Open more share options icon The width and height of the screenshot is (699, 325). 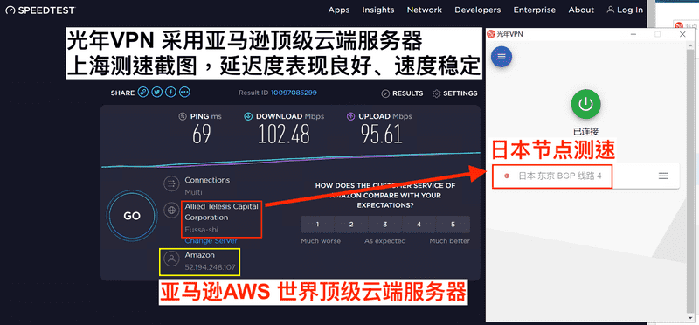[x=184, y=93]
